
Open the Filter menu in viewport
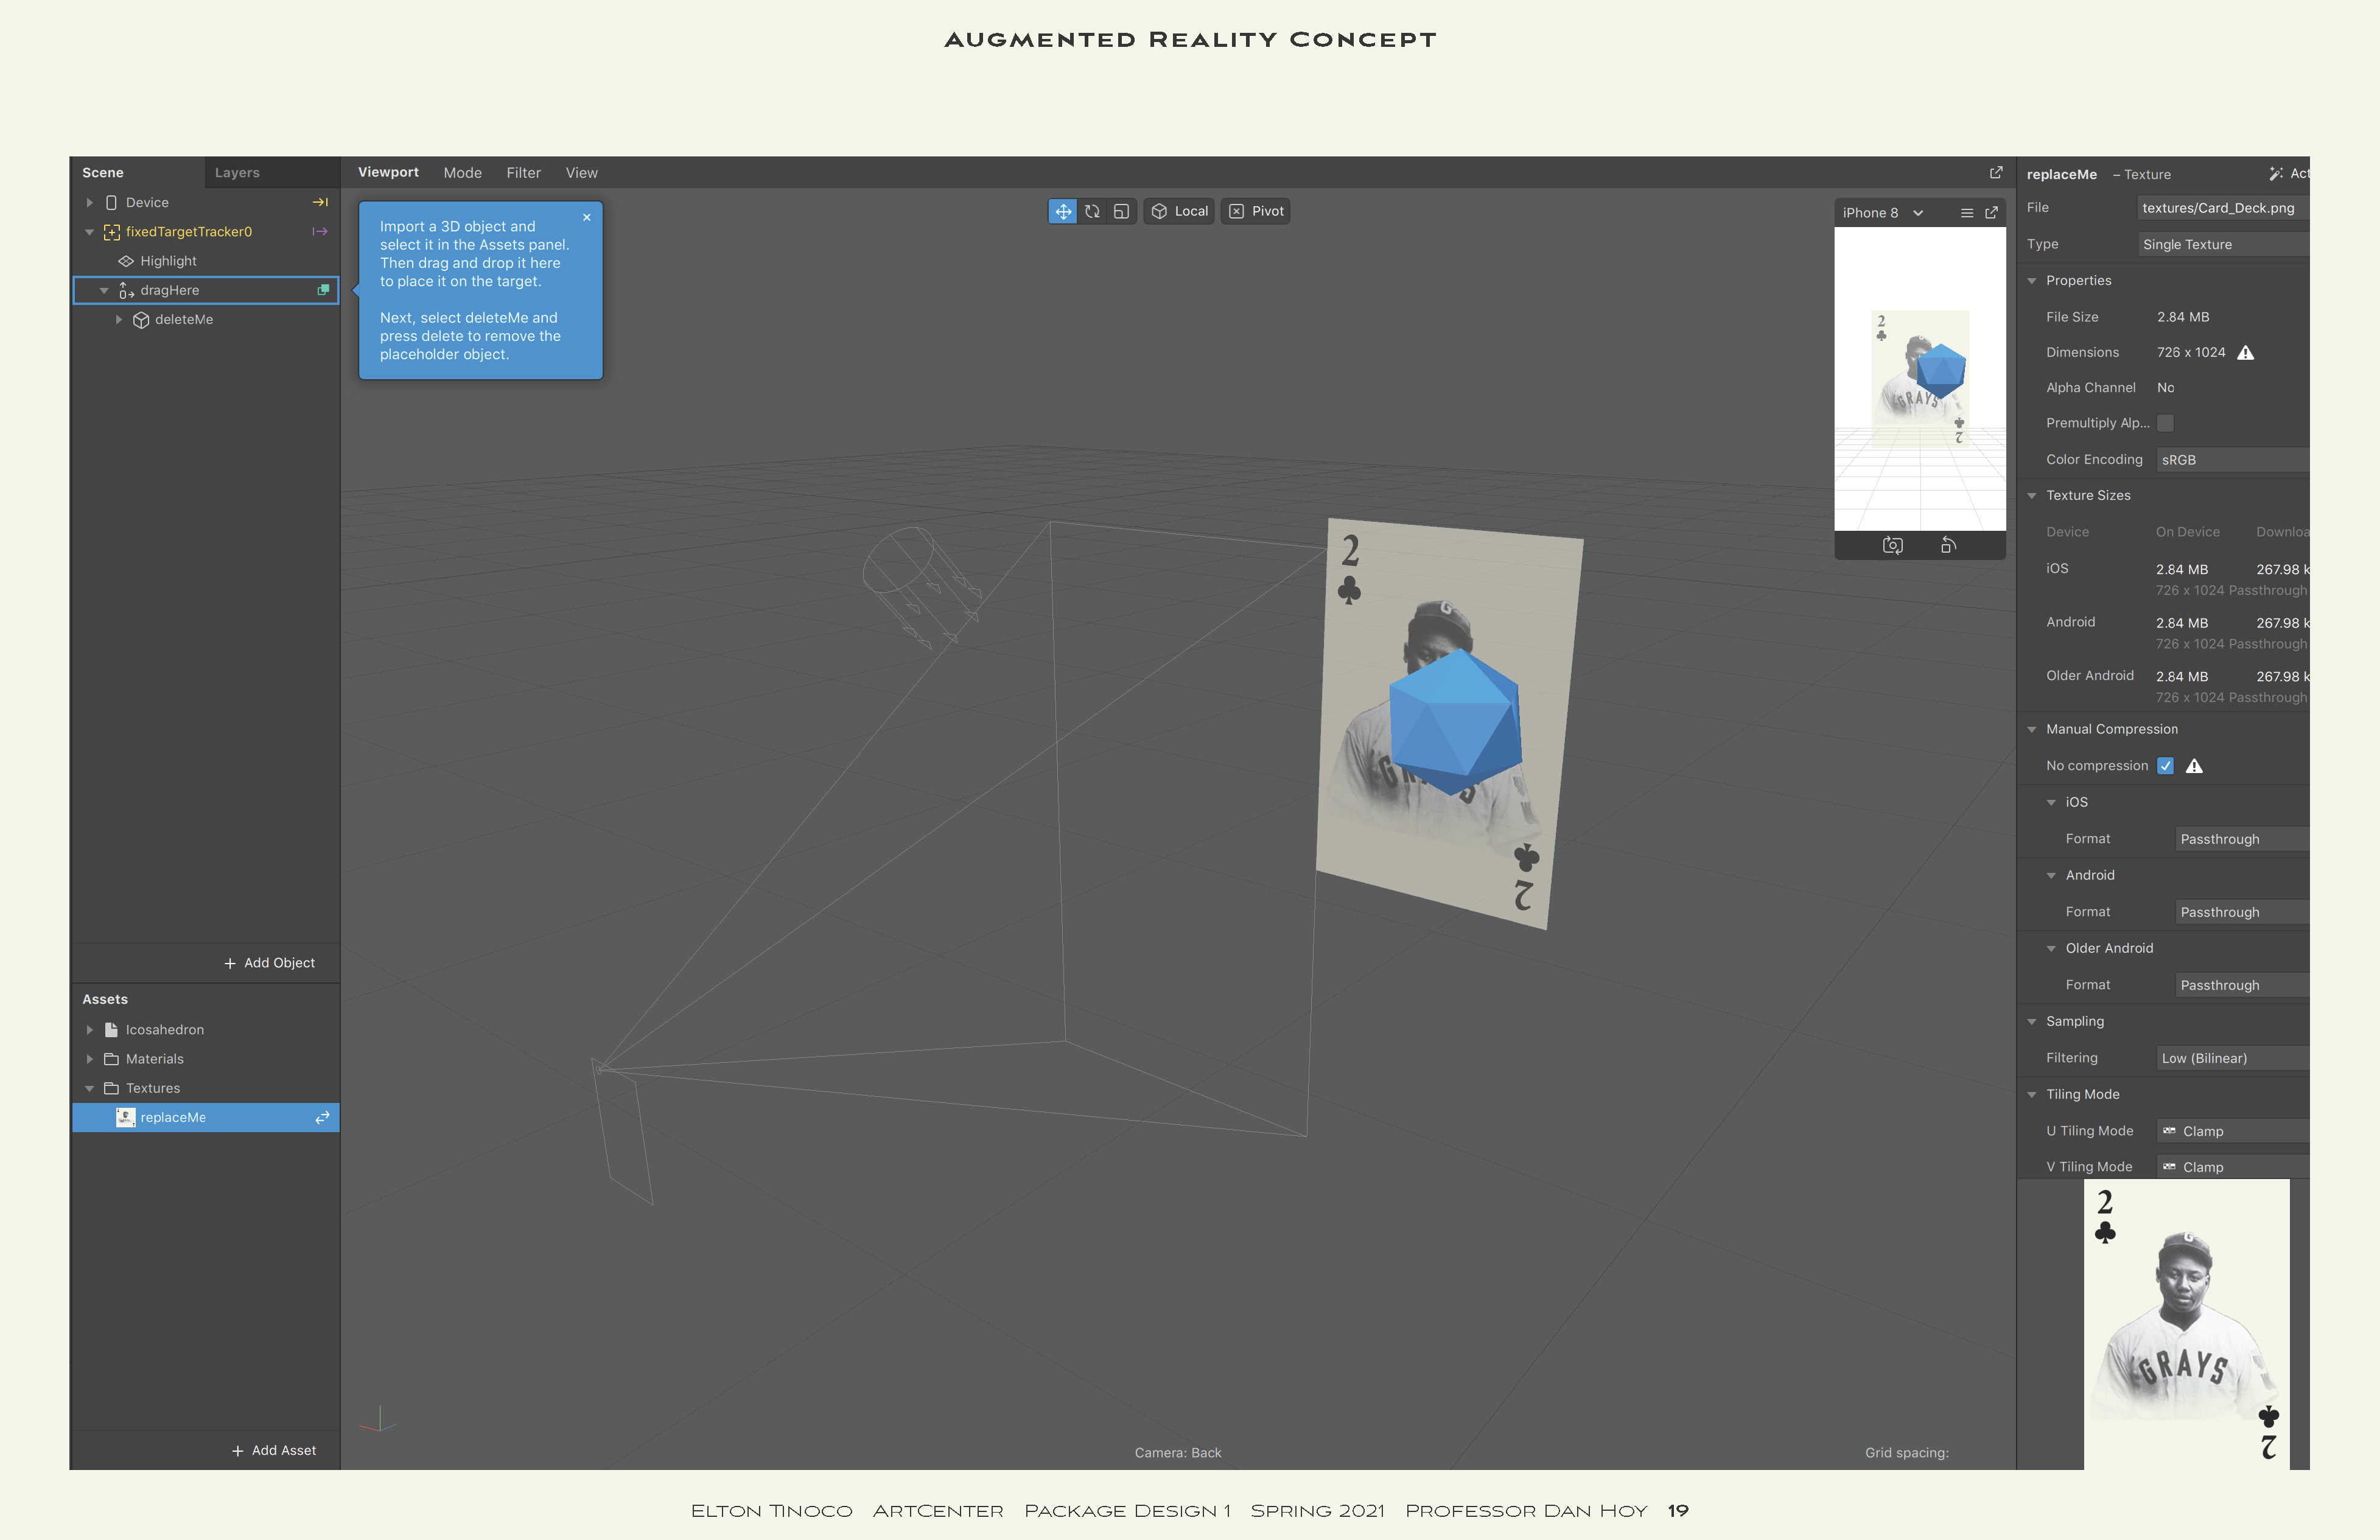[523, 173]
